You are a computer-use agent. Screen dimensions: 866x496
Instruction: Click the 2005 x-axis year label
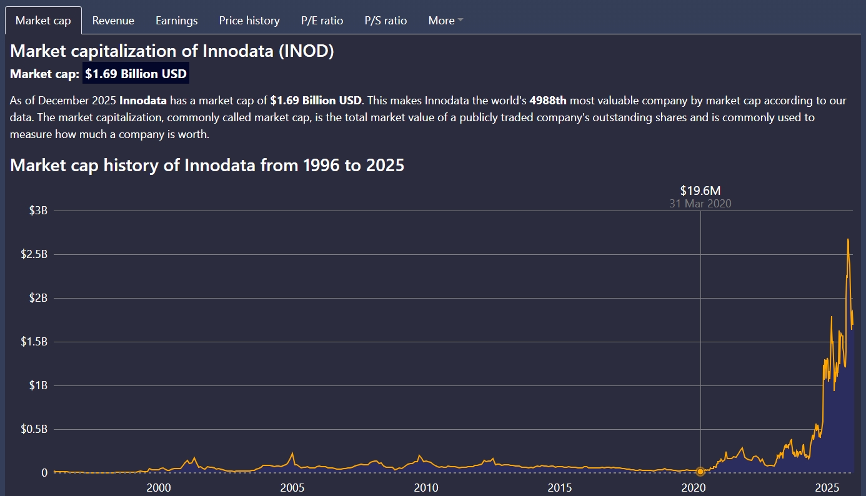coord(292,487)
